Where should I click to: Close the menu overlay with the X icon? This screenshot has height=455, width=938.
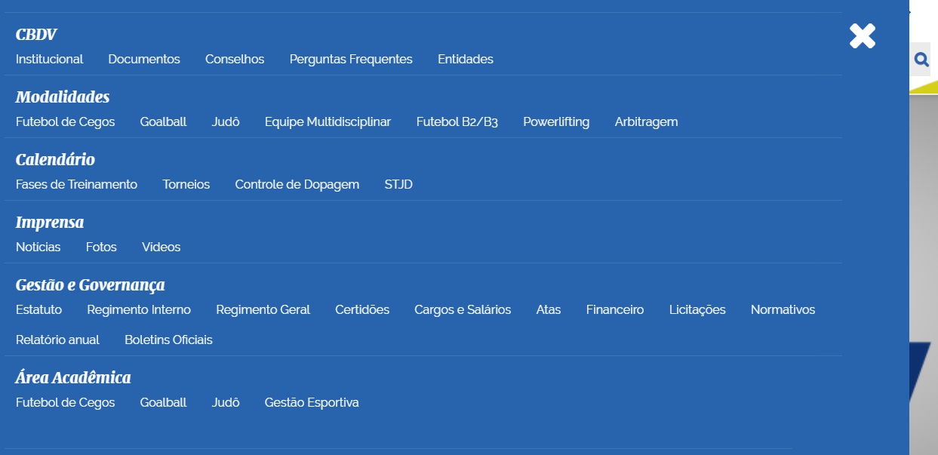[x=862, y=36]
